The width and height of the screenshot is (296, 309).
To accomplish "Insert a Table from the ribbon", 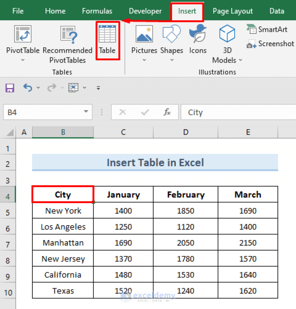I will point(108,41).
